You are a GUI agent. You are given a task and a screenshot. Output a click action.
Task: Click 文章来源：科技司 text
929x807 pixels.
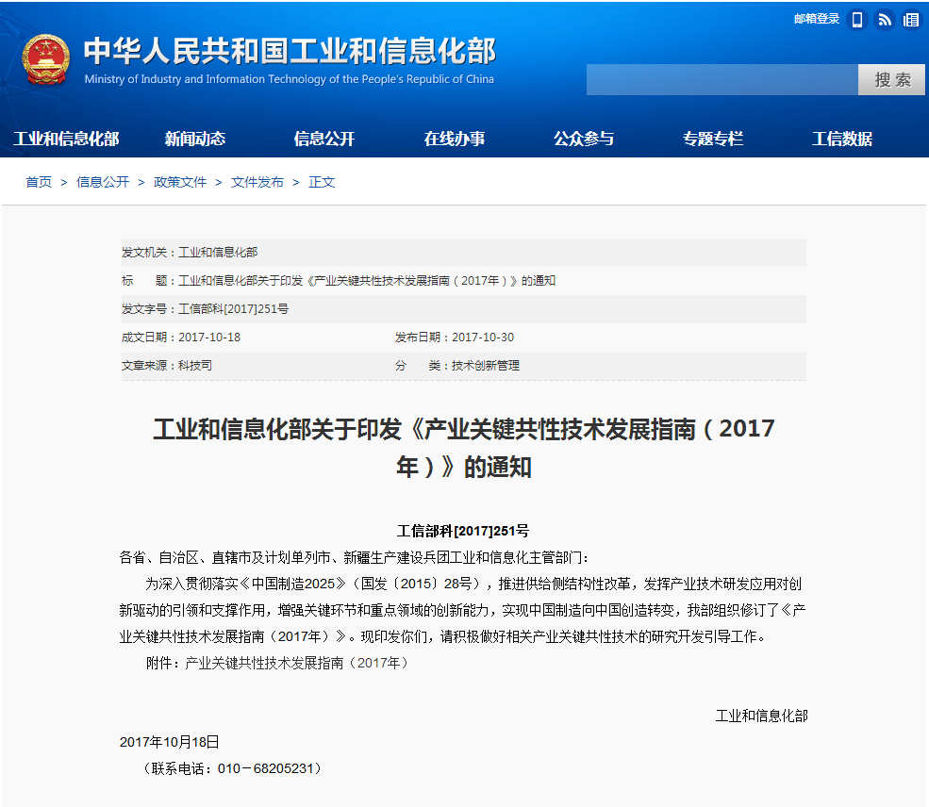pos(167,365)
